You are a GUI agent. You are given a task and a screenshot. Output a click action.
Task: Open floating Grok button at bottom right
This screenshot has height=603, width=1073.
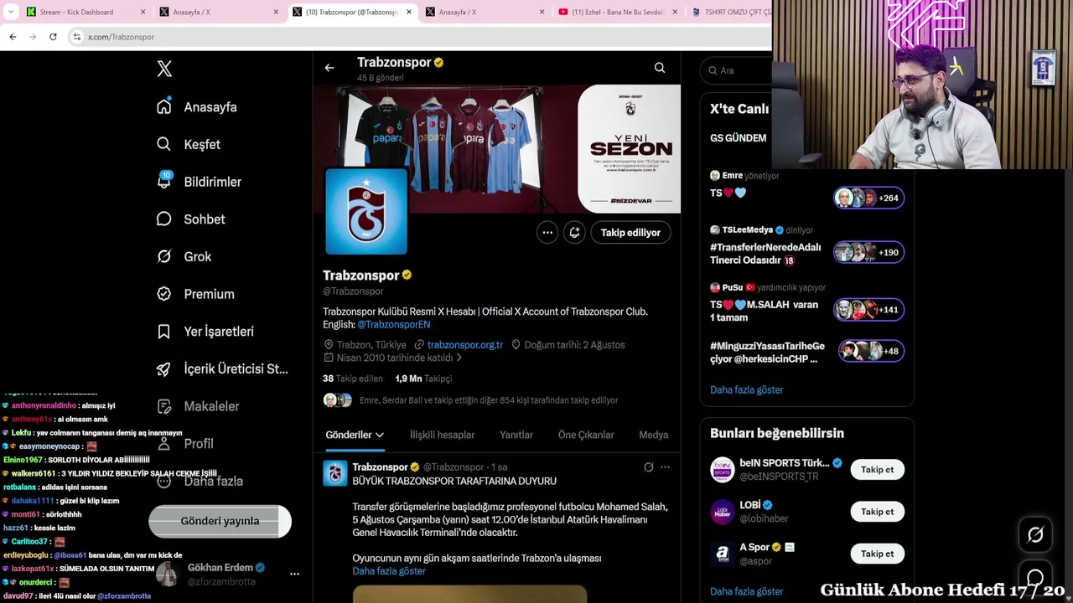1035,534
